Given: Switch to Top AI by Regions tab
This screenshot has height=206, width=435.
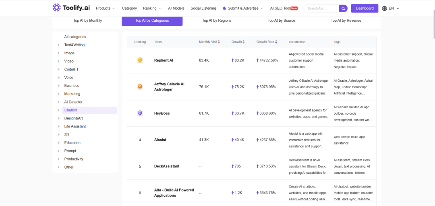Looking at the screenshot, I should [217, 21].
